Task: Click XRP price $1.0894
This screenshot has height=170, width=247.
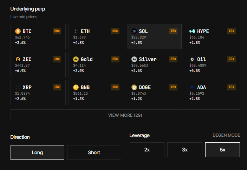Action: 22,94
